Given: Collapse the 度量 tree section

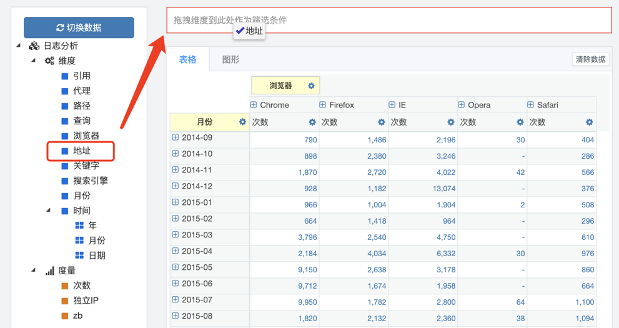Looking at the screenshot, I should [x=34, y=271].
